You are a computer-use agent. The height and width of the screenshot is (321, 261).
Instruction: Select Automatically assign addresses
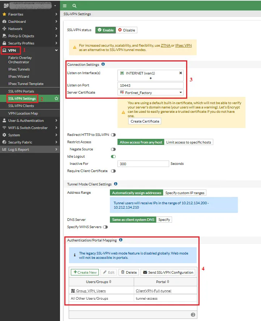pos(137,193)
